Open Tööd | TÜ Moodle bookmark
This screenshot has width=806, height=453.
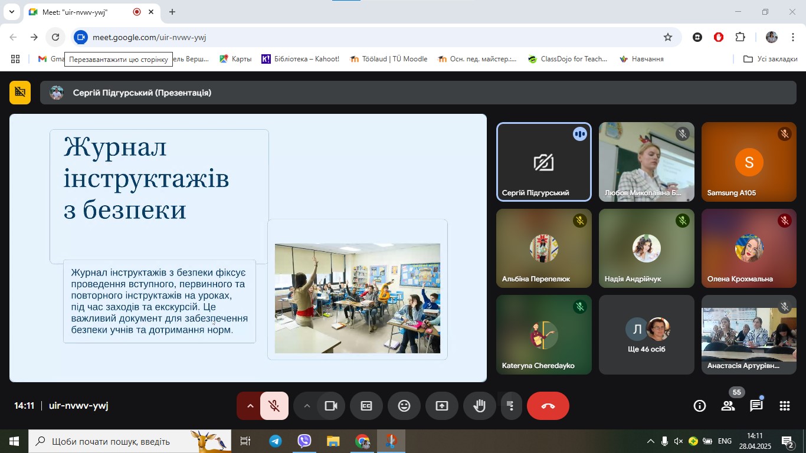pos(388,59)
